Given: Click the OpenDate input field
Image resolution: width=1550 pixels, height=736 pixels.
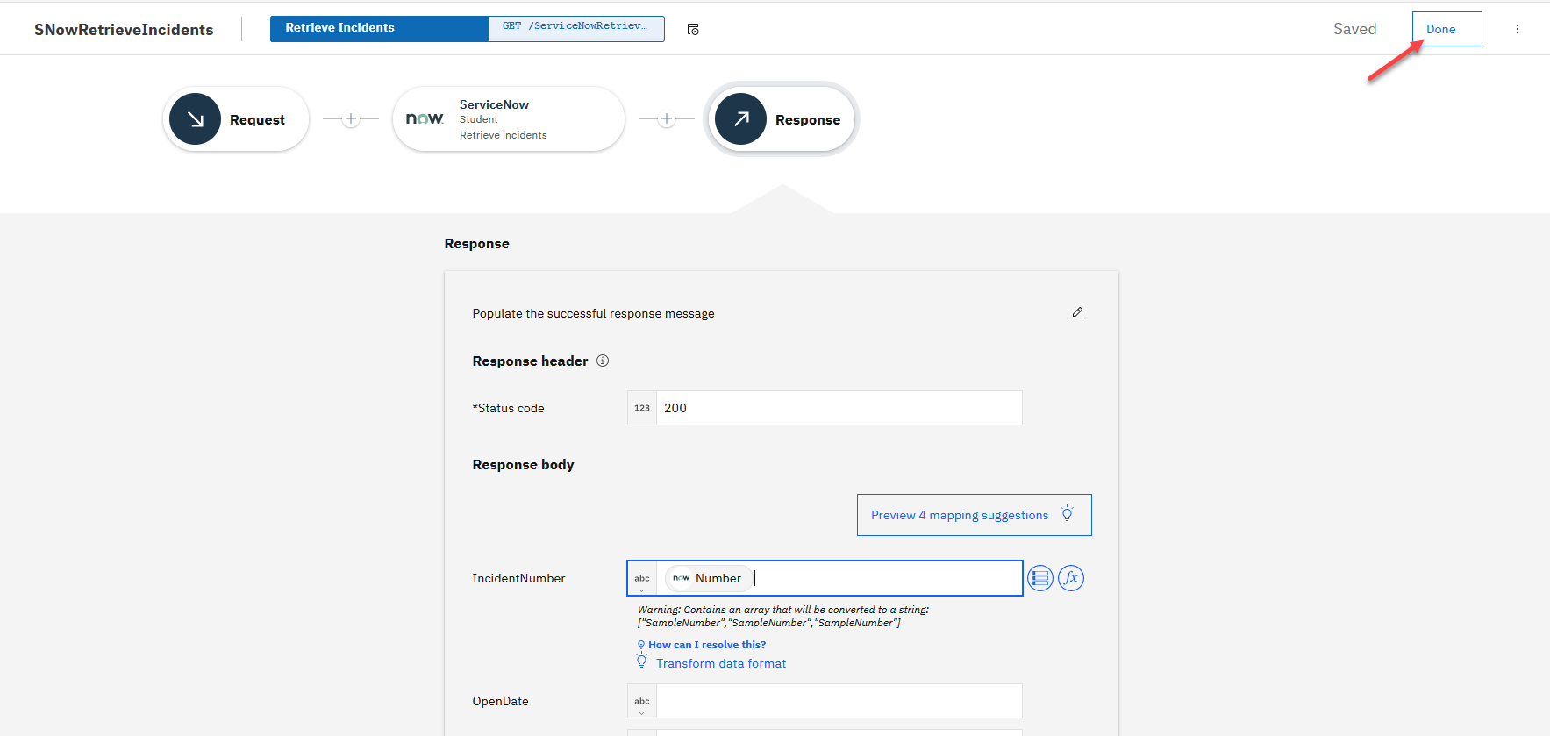Looking at the screenshot, I should pyautogui.click(x=839, y=701).
